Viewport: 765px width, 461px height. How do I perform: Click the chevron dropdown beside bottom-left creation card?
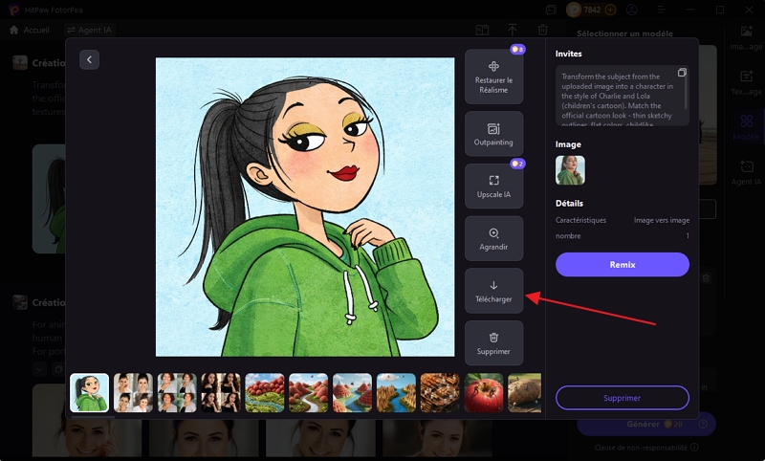pos(40,369)
